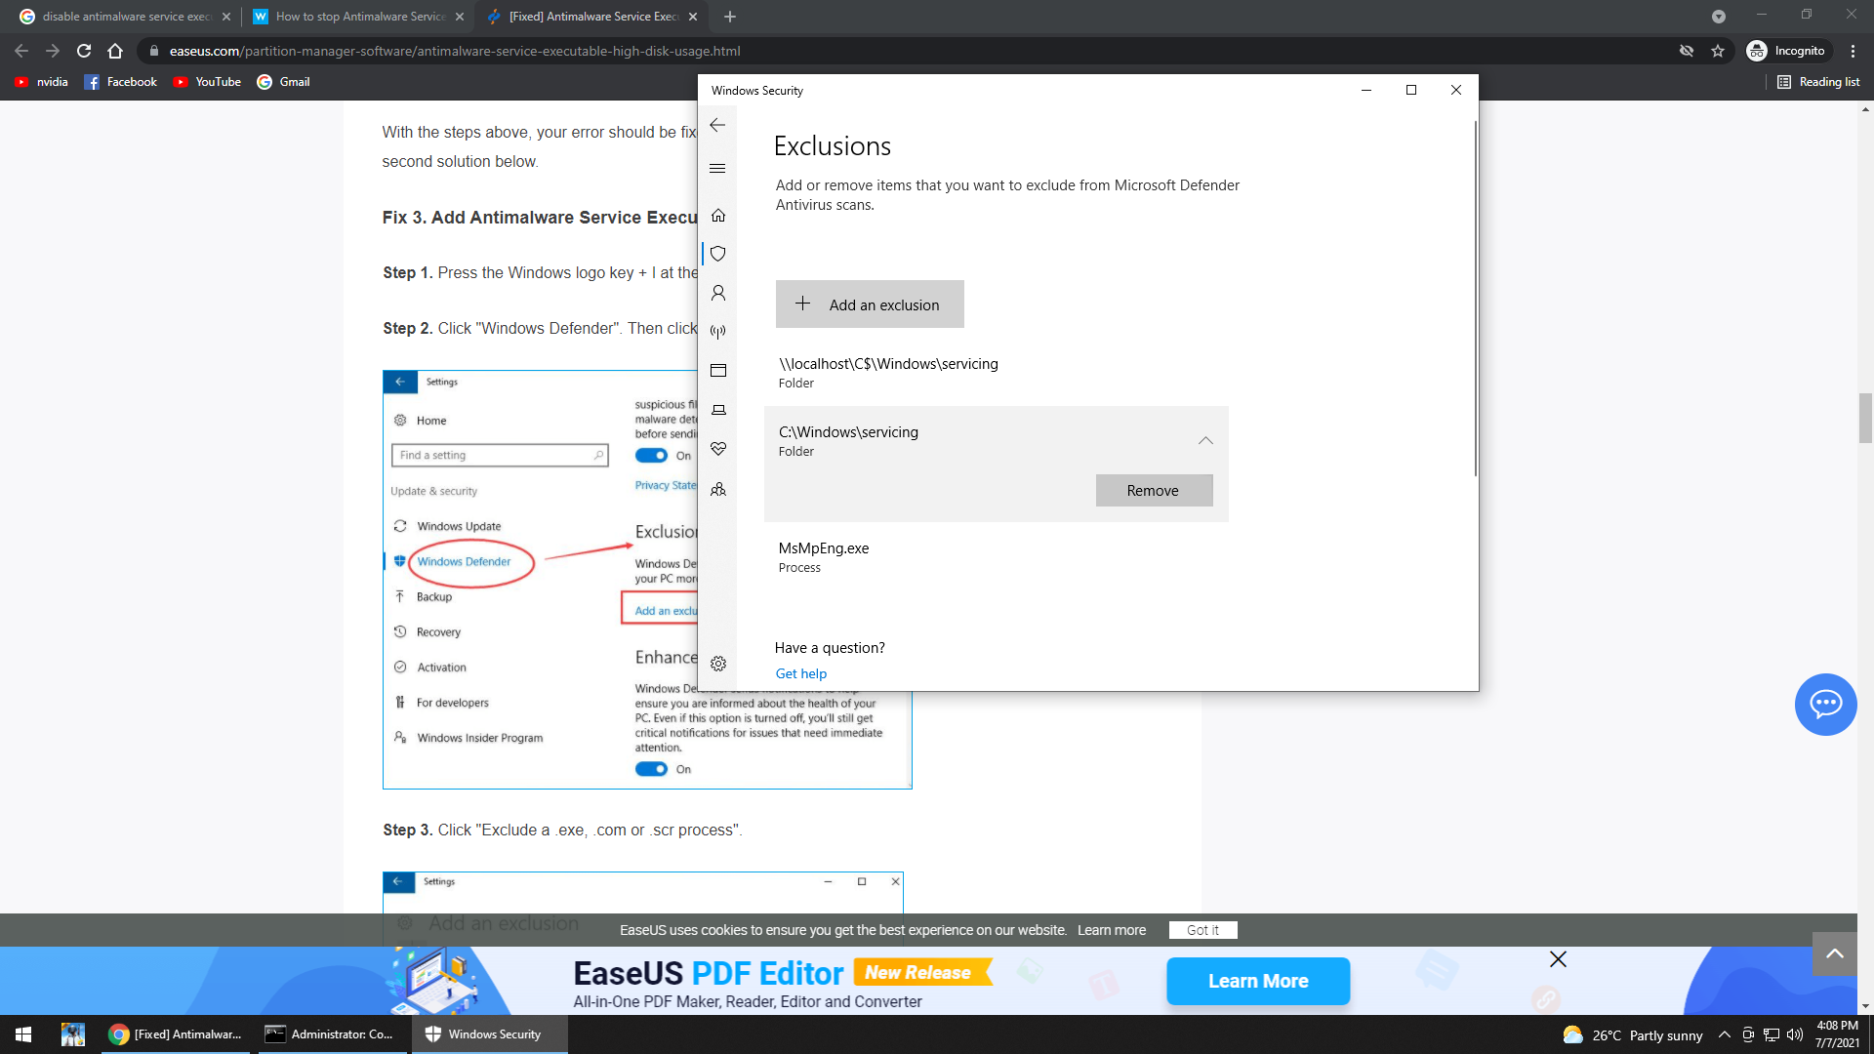Collapse the C:\Windows\servicing exclusion entry
This screenshot has height=1054, width=1874.
click(1205, 441)
